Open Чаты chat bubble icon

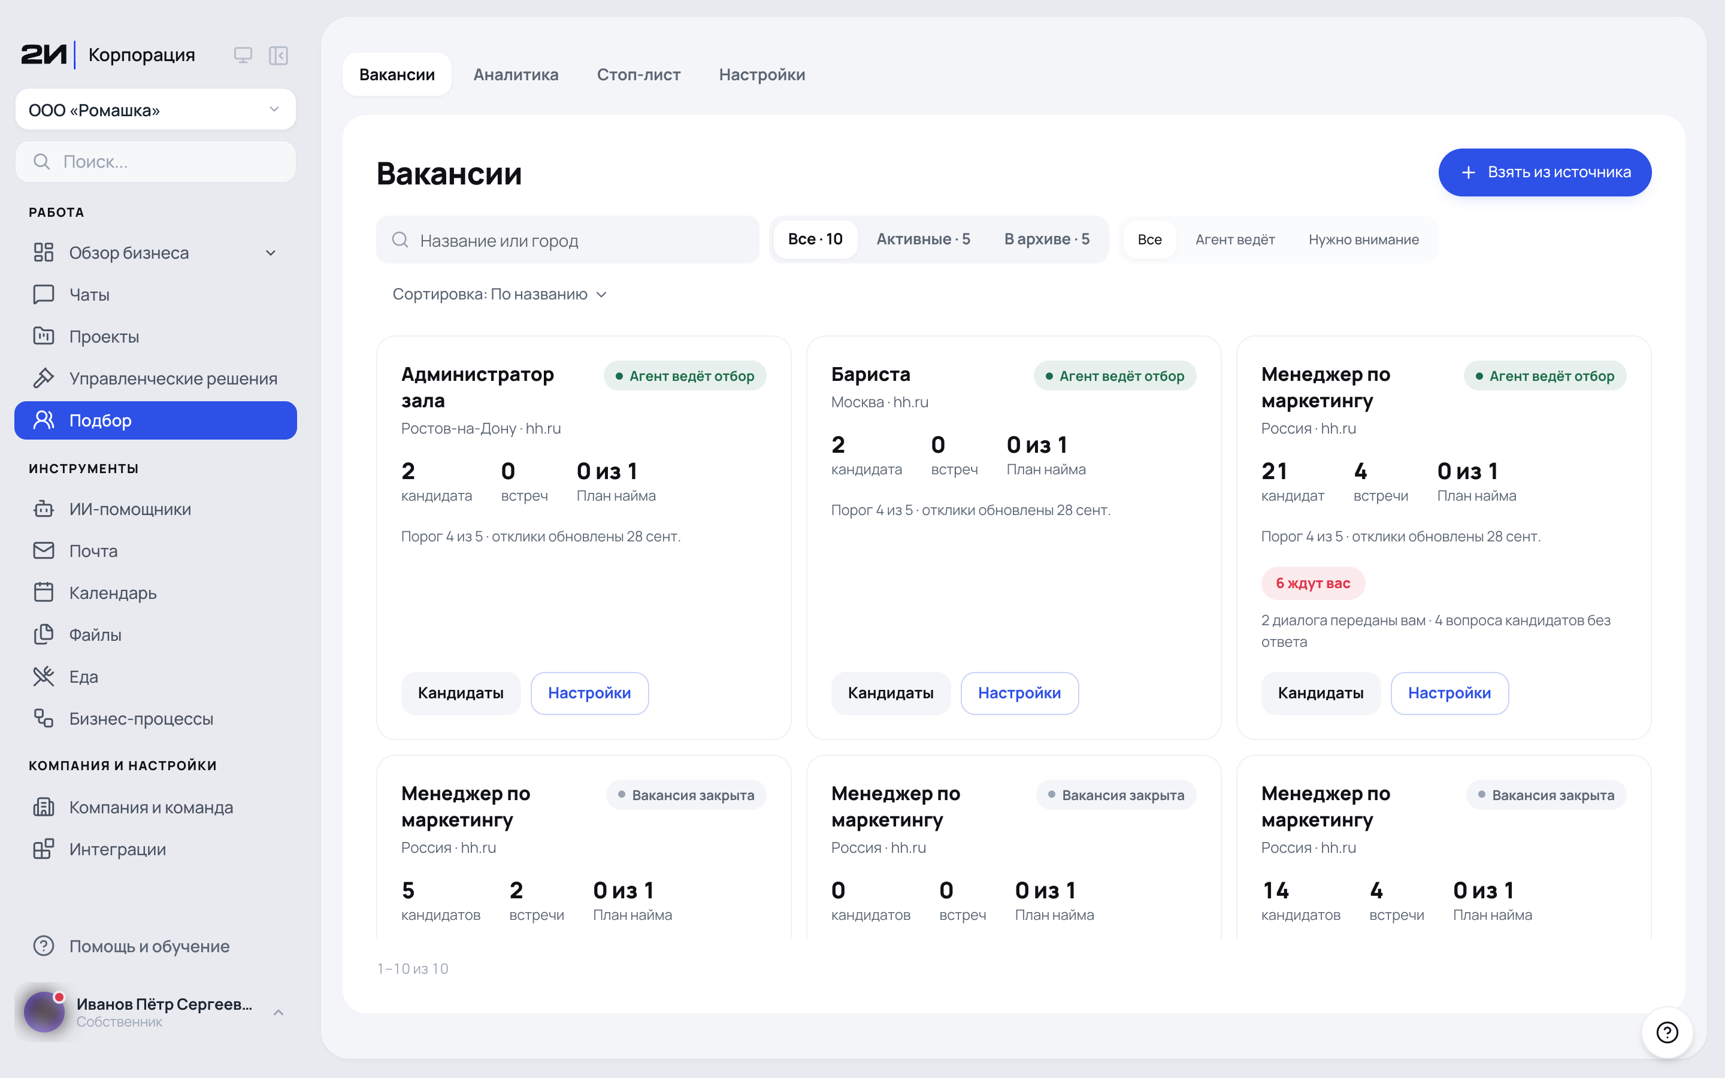point(44,295)
